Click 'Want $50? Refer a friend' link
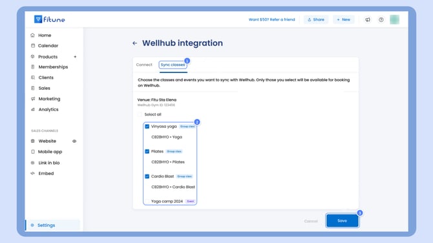The width and height of the screenshot is (433, 243). 271,19
